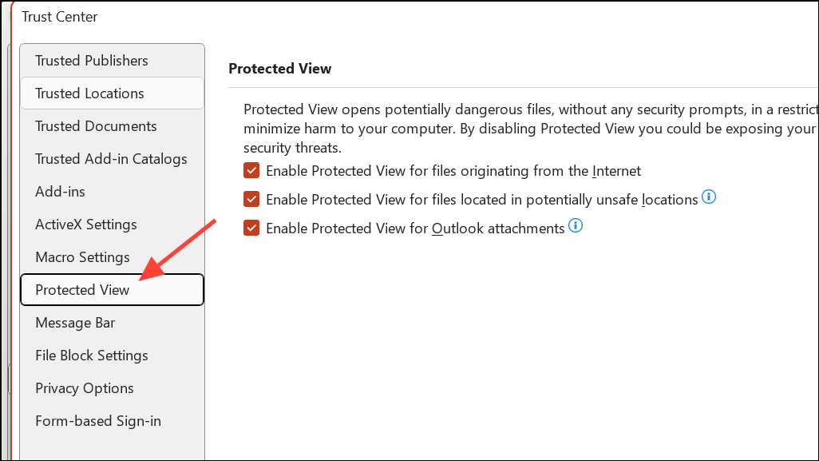
Task: Toggle Protected View for unsafe locations checkbox
Action: pyautogui.click(x=252, y=200)
